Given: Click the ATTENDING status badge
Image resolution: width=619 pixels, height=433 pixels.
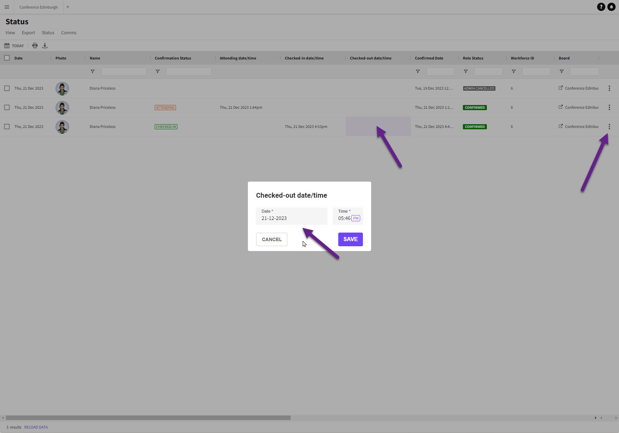Looking at the screenshot, I should [165, 107].
